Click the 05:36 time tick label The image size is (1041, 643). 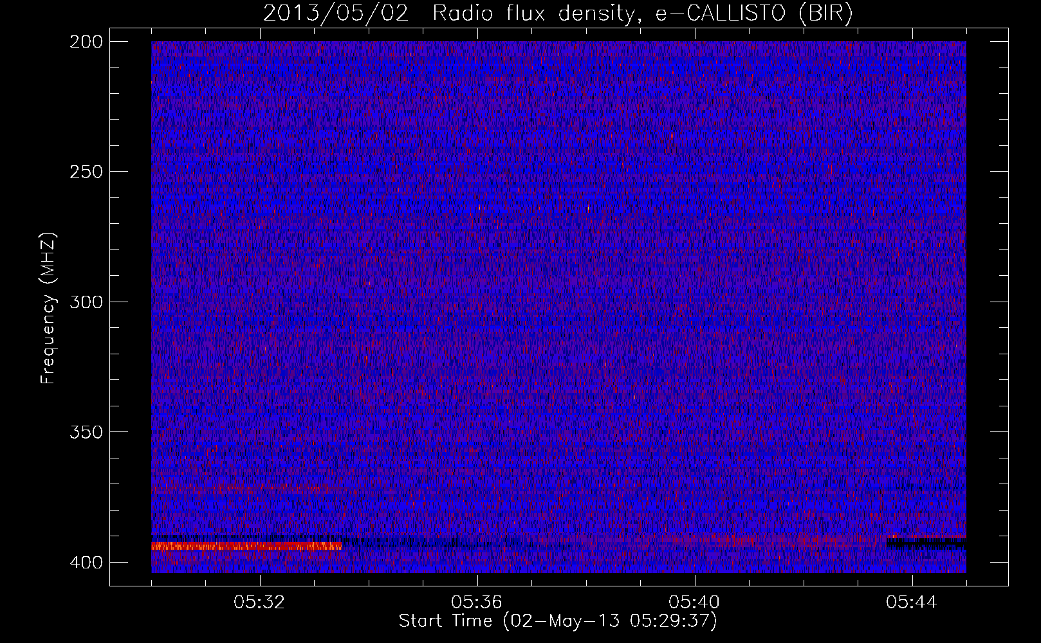tap(477, 602)
